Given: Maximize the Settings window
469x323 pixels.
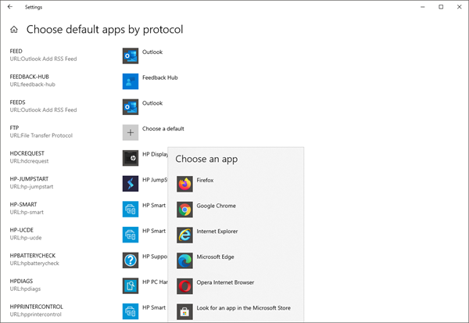Looking at the screenshot, I should 441,6.
